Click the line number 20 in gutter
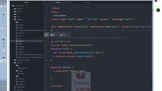Viewport: 162px width, 91px height. [46, 60]
